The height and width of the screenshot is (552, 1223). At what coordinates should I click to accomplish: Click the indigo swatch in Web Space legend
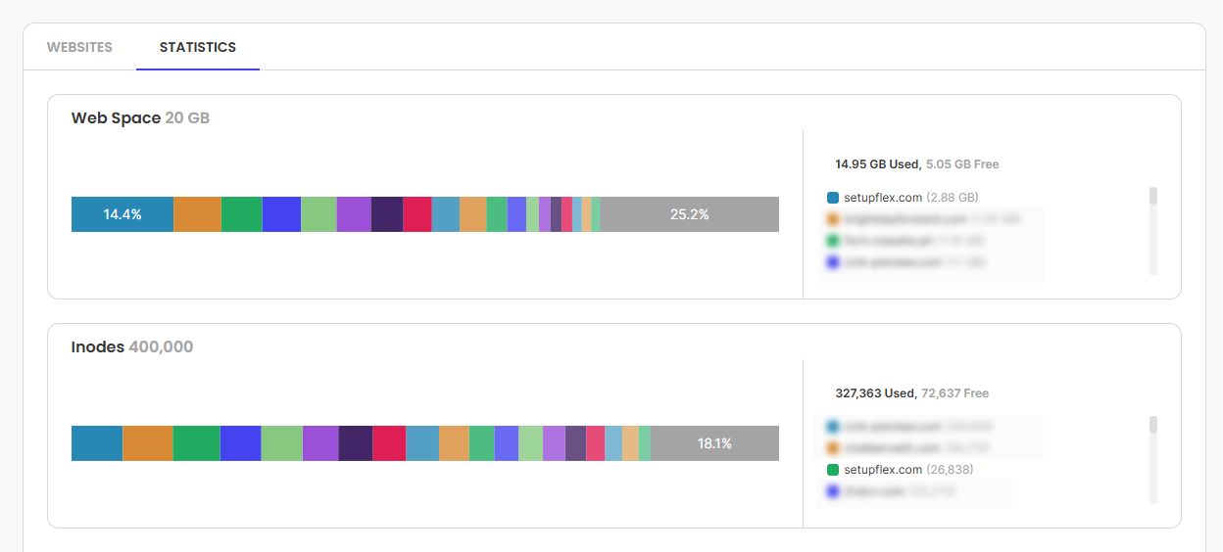(x=833, y=262)
